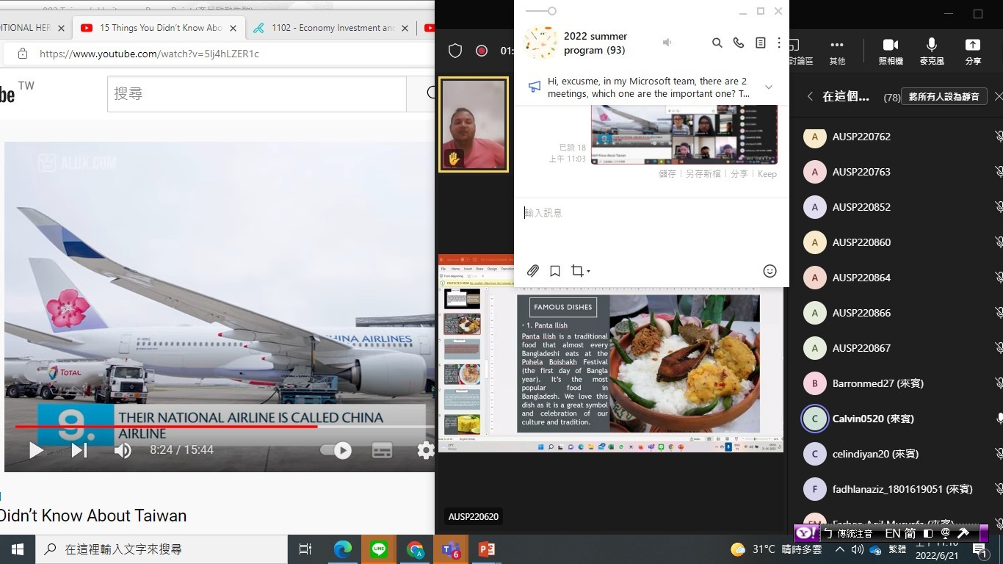Image resolution: width=1003 pixels, height=564 pixels.
Task: Attach a file in LINE chat
Action: coord(533,271)
